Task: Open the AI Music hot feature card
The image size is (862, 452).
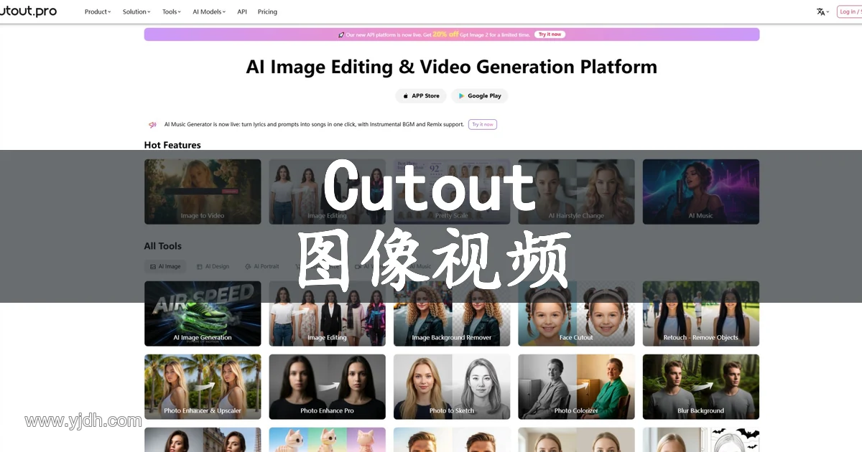Action: [x=701, y=192]
